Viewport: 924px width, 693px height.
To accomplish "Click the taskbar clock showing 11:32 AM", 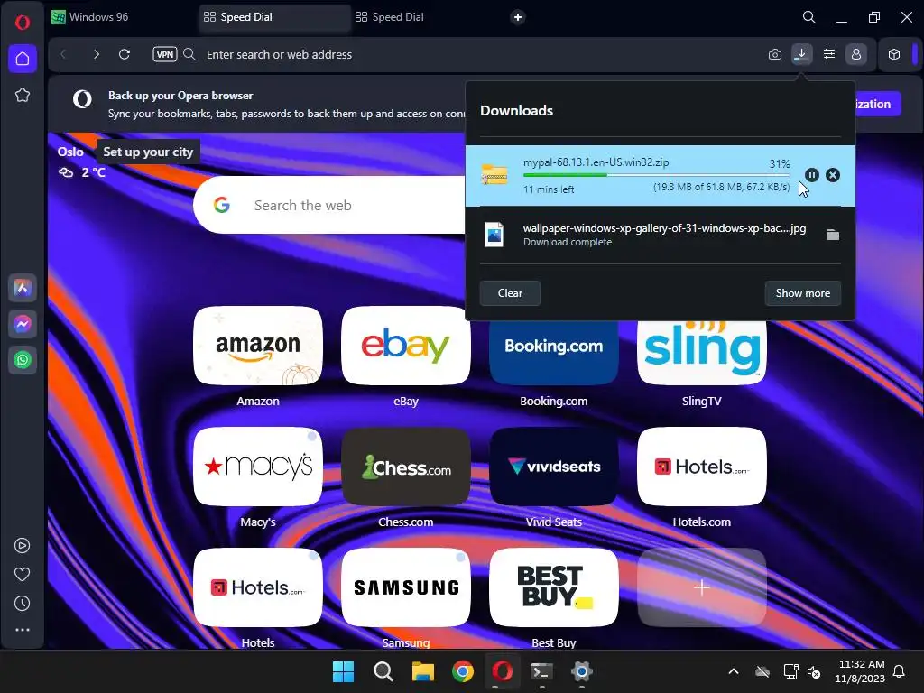I will [860, 671].
